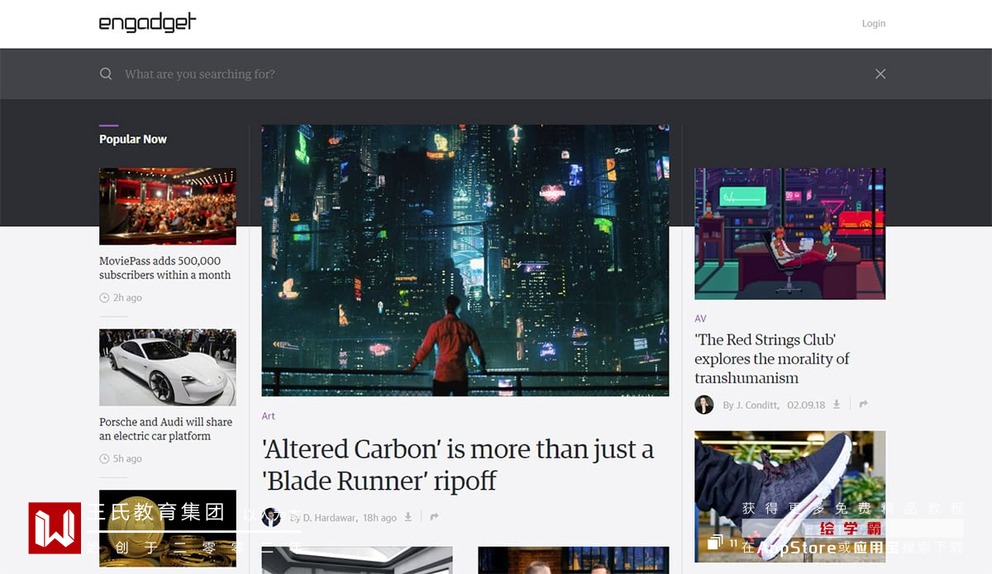The width and height of the screenshot is (992, 574).
Task: Click share arrow on Altered Carbon article
Action: [x=434, y=518]
